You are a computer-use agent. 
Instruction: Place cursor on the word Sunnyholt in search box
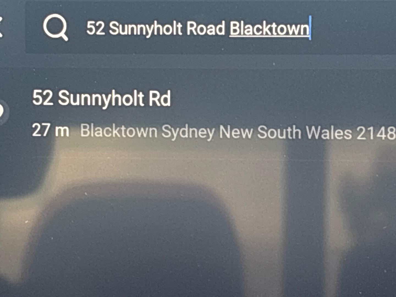145,29
